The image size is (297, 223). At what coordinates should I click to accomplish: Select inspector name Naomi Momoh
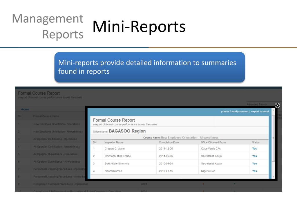[113, 171]
